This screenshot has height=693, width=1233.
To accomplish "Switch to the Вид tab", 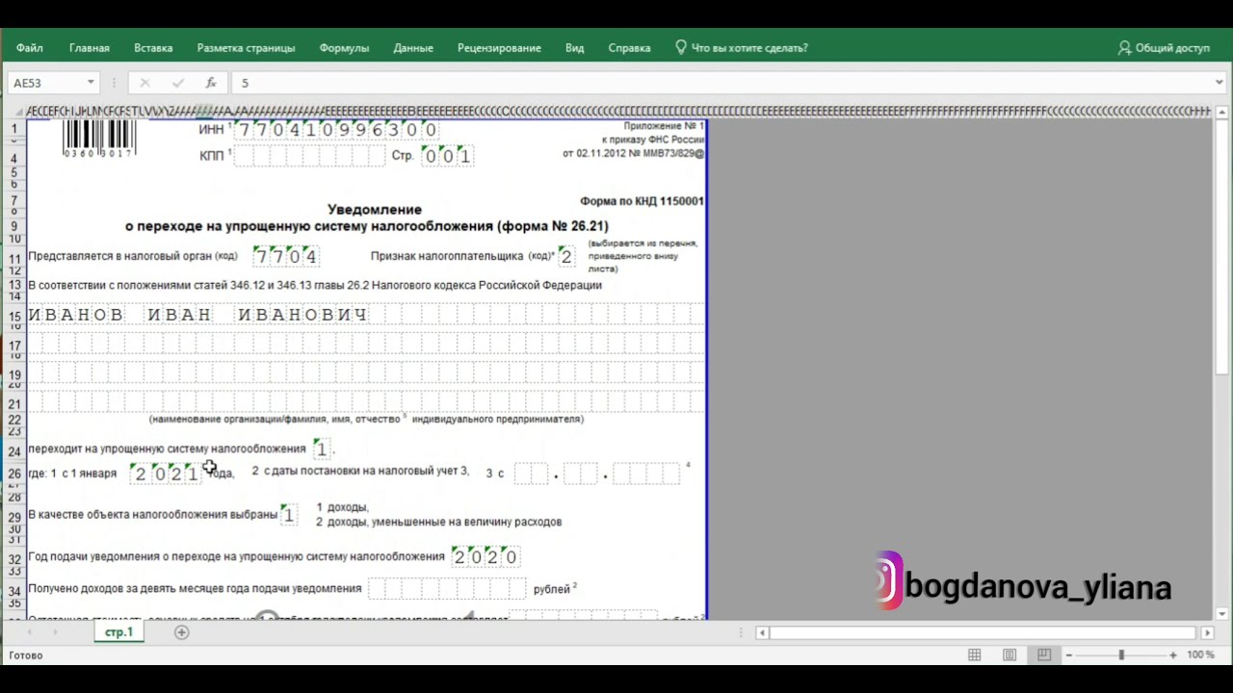I will coord(574,47).
